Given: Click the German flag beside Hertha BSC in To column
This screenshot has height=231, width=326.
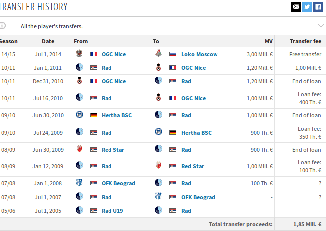Looking at the screenshot, I should (173, 133).
